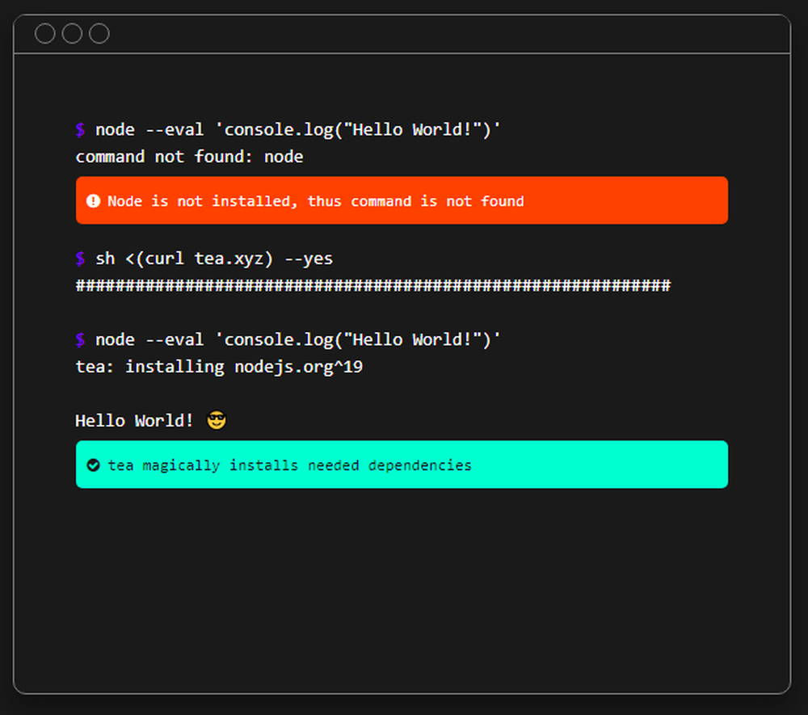Click the hash-mark progress bar line
This screenshot has width=808, height=715.
tap(373, 285)
